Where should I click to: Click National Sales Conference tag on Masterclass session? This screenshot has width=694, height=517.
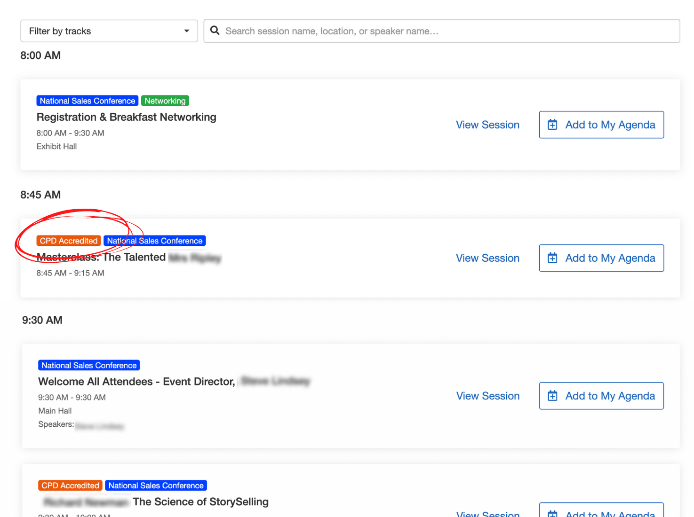[x=154, y=241]
